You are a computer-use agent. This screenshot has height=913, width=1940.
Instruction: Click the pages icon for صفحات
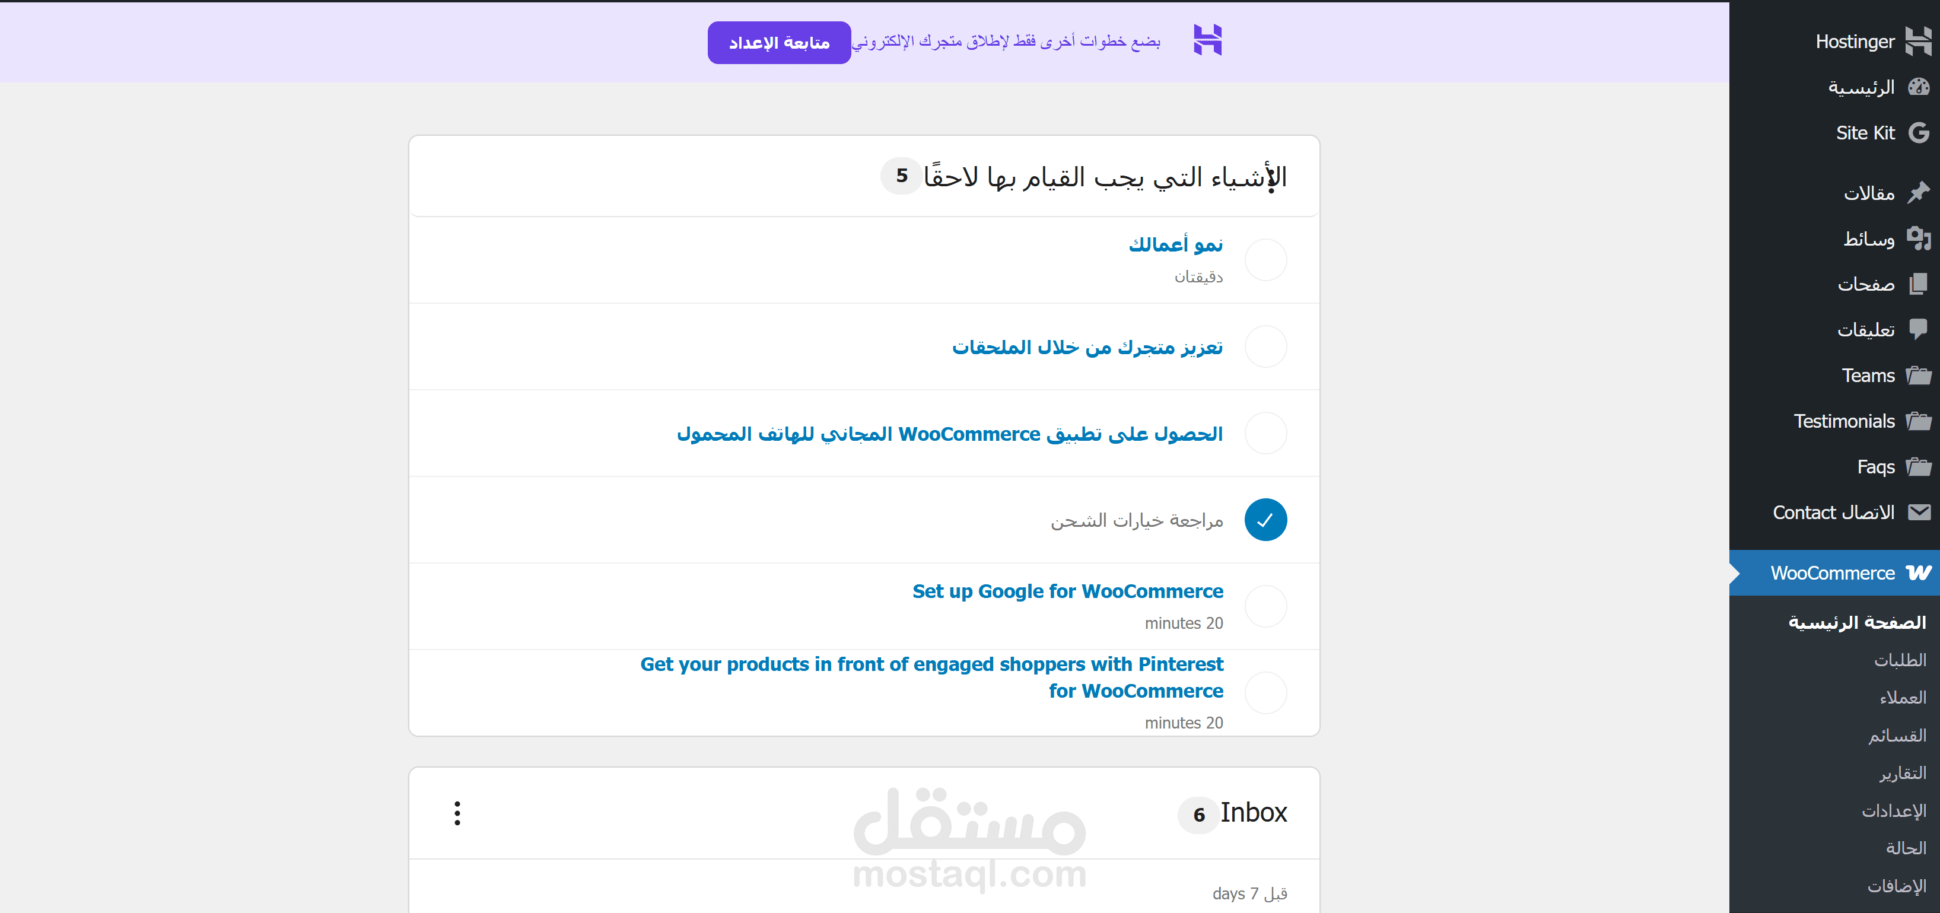coord(1917,284)
